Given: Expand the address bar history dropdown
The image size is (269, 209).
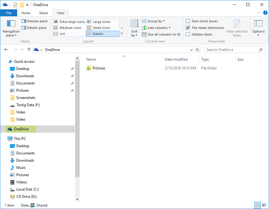Looking at the screenshot, I should [x=191, y=50].
